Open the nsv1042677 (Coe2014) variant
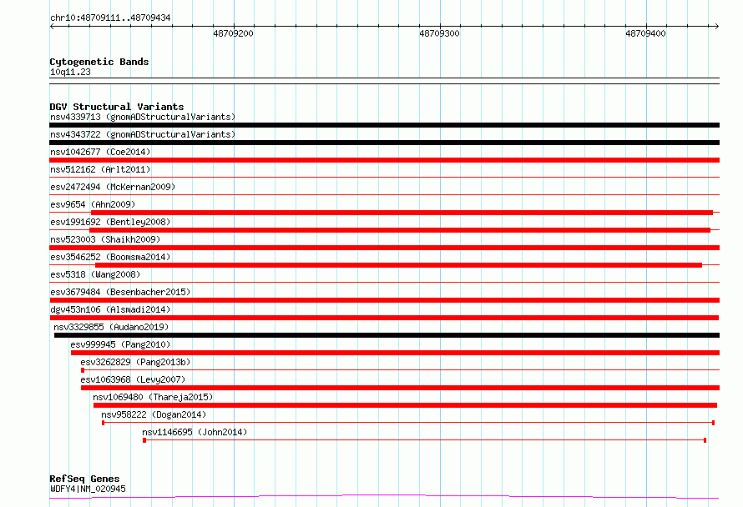The image size is (743, 507). coord(100,152)
